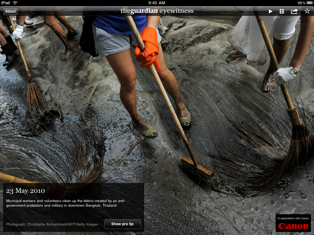Tap the Bangkok cleanup caption text

tap(66, 203)
